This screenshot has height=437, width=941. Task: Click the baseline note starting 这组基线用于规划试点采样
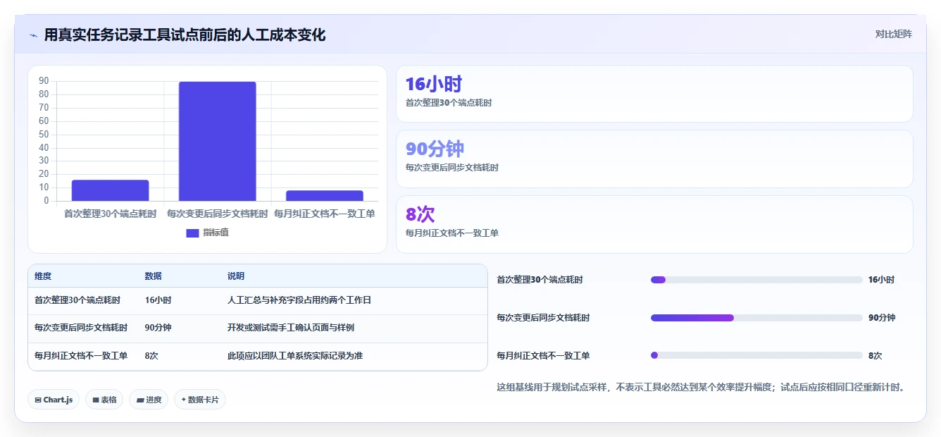pyautogui.click(x=701, y=387)
